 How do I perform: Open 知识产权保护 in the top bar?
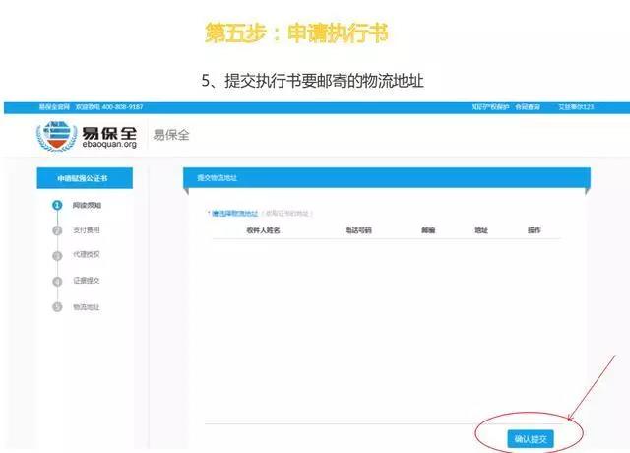(x=490, y=107)
